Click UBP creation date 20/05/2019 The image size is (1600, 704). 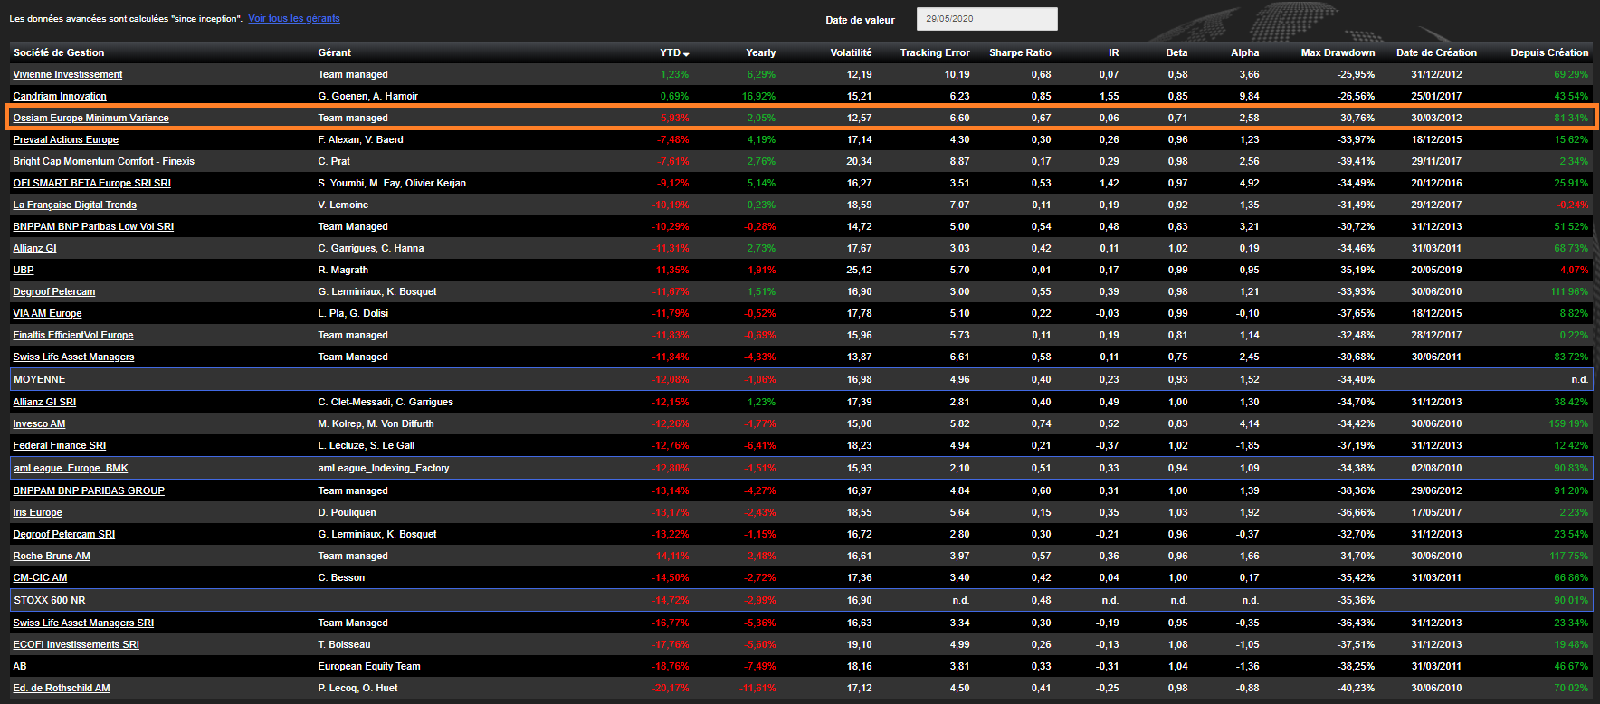click(1436, 270)
